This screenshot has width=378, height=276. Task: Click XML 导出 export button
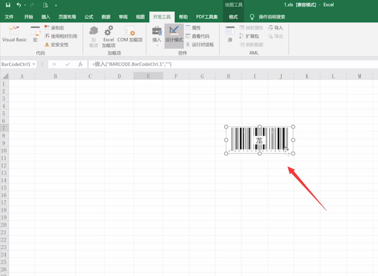click(x=275, y=36)
